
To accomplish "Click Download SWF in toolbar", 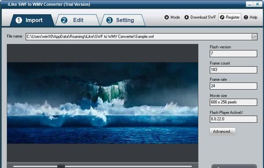I will 200,17.
